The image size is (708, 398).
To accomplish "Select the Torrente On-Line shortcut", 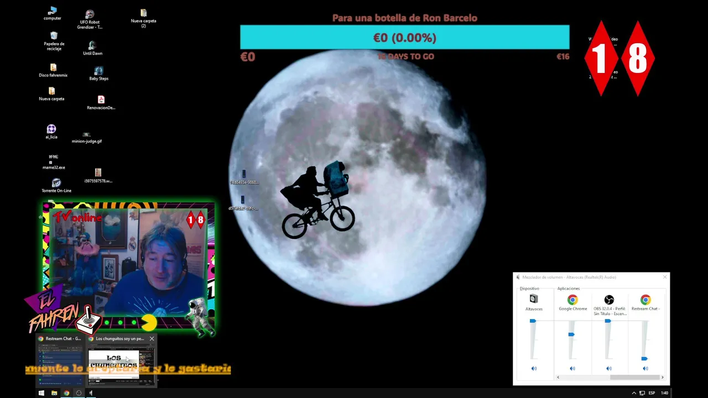I will (56, 186).
